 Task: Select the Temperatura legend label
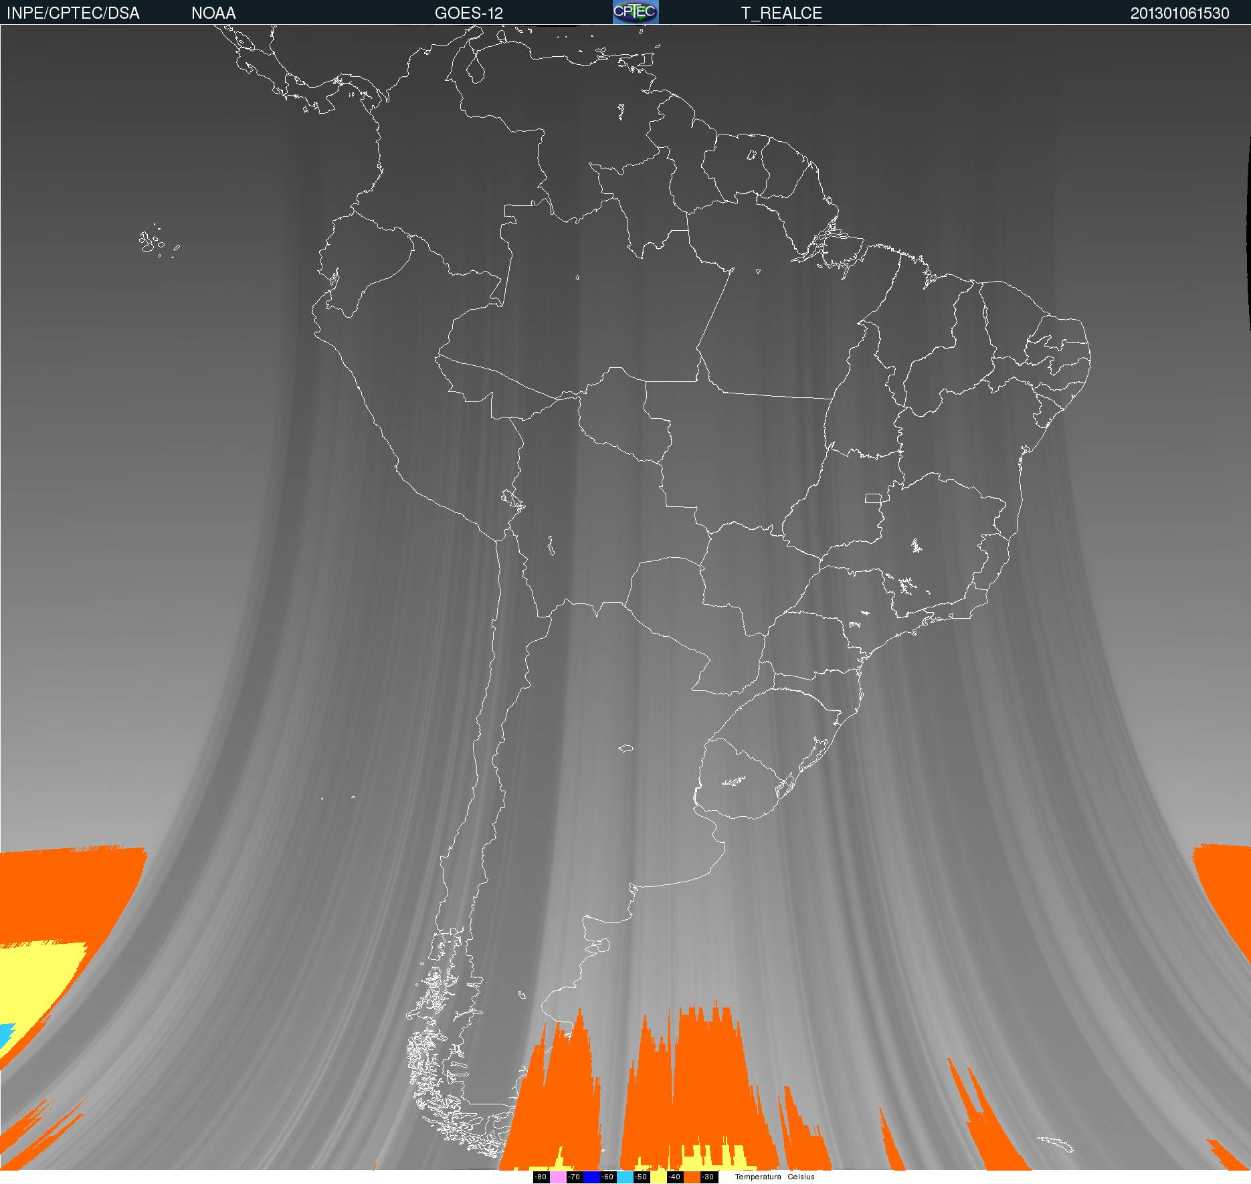[758, 1177]
